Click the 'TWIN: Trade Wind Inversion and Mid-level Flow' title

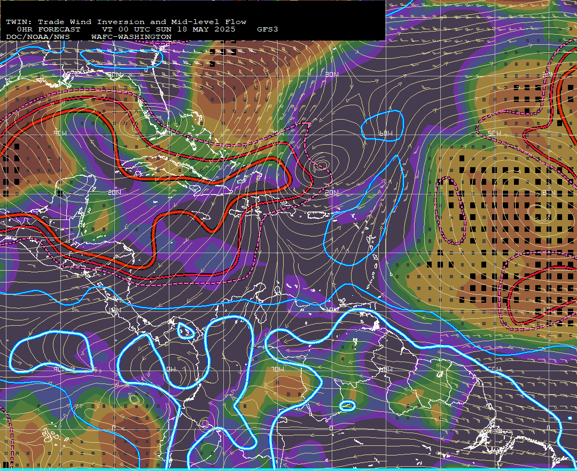(x=126, y=22)
